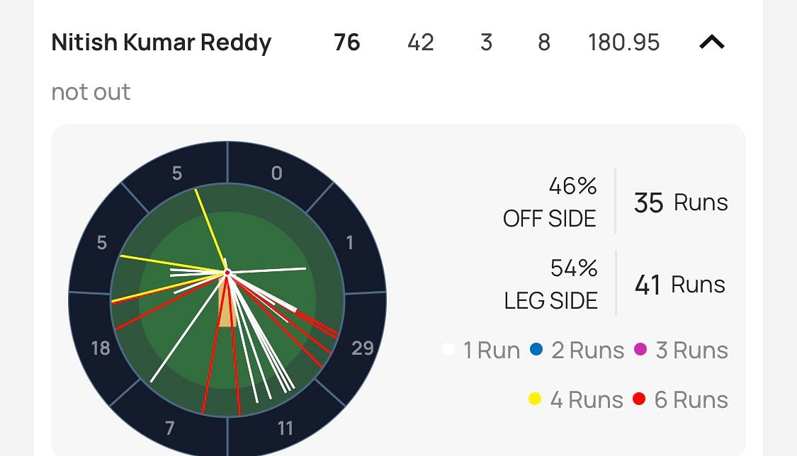
Task: Click the blue 2 Runs legend dot
Action: (x=536, y=350)
